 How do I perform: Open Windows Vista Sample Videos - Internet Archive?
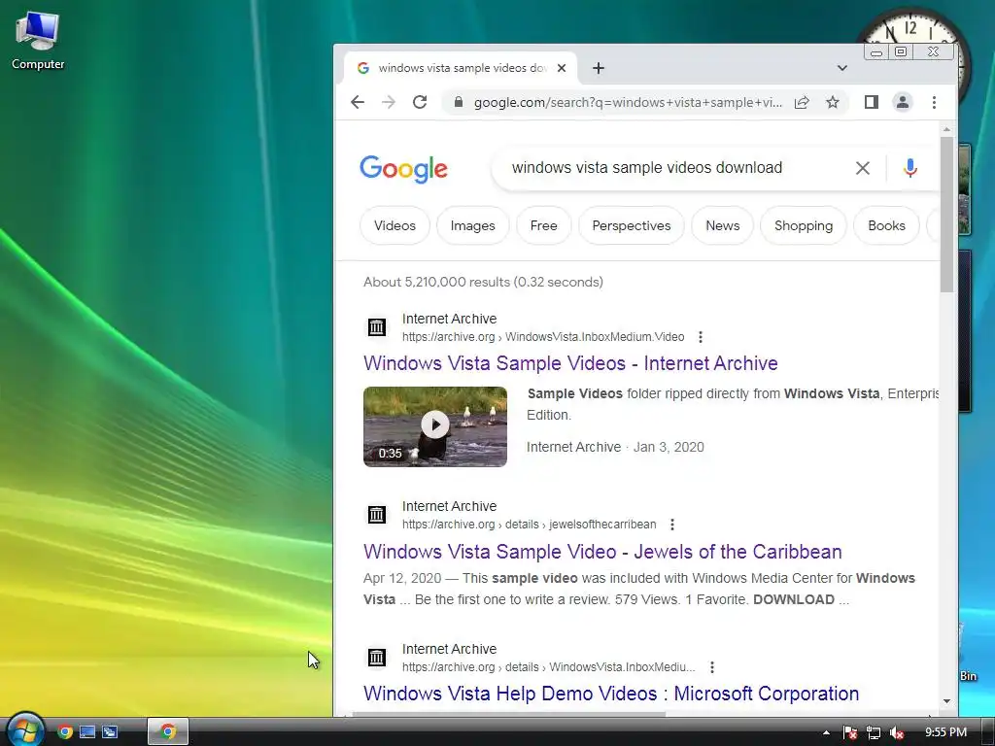click(x=570, y=363)
